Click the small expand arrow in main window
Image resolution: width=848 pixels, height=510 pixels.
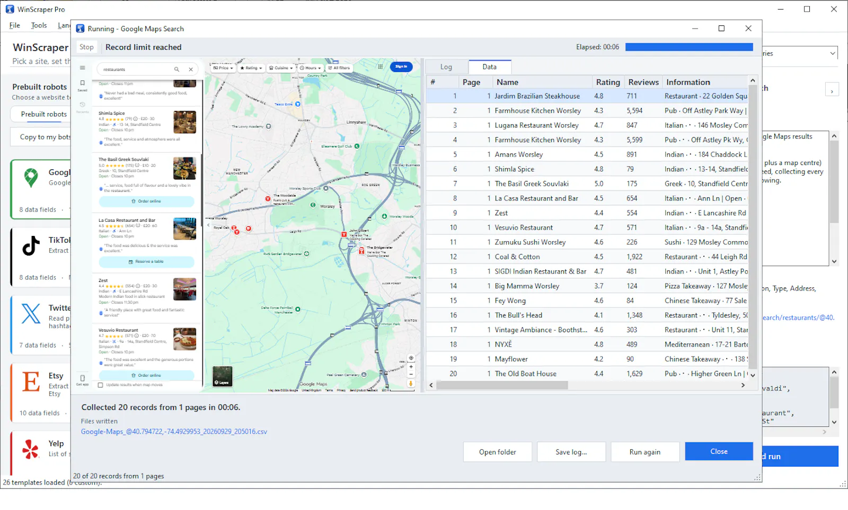tap(832, 89)
